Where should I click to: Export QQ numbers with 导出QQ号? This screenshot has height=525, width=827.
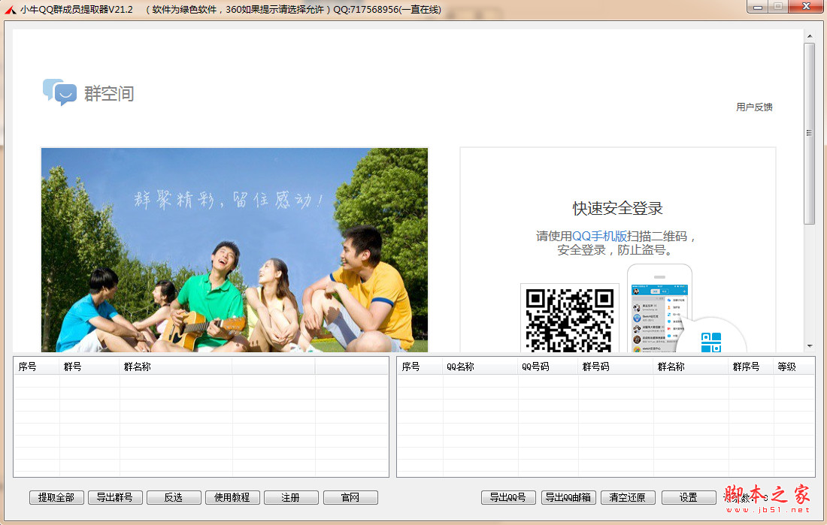tap(508, 497)
